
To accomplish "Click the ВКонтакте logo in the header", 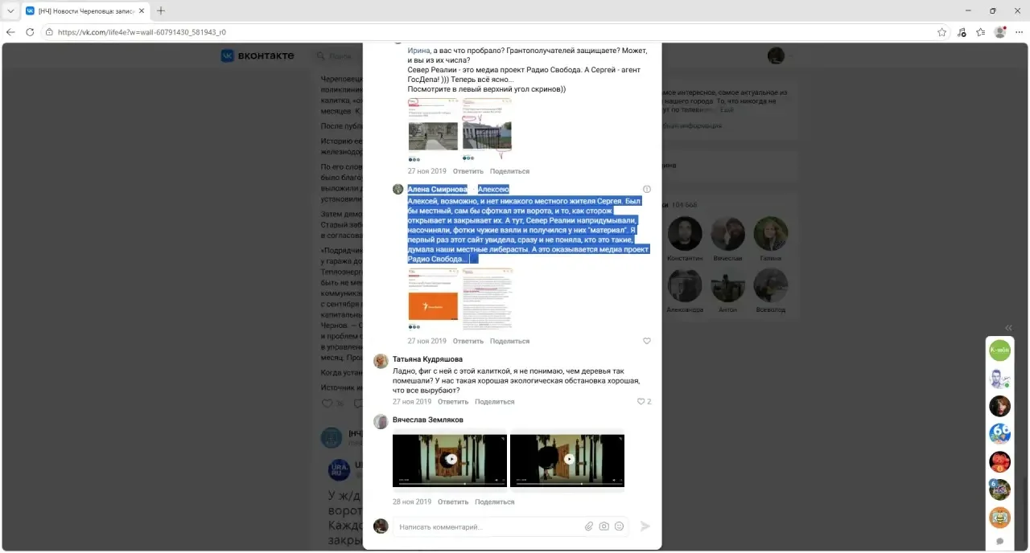I will click(x=257, y=55).
